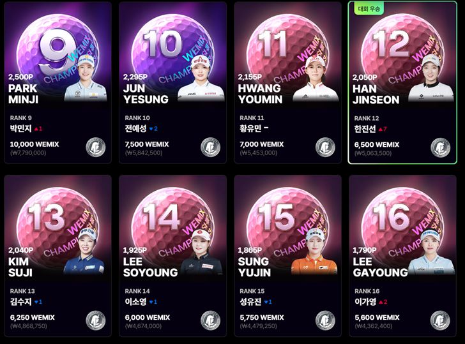The image size is (465, 344).
Task: Click the silver coin icon on Kim Suji's card
Action: (x=96, y=320)
